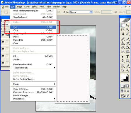Swap foreground and background colors arrow

tap(128, 75)
